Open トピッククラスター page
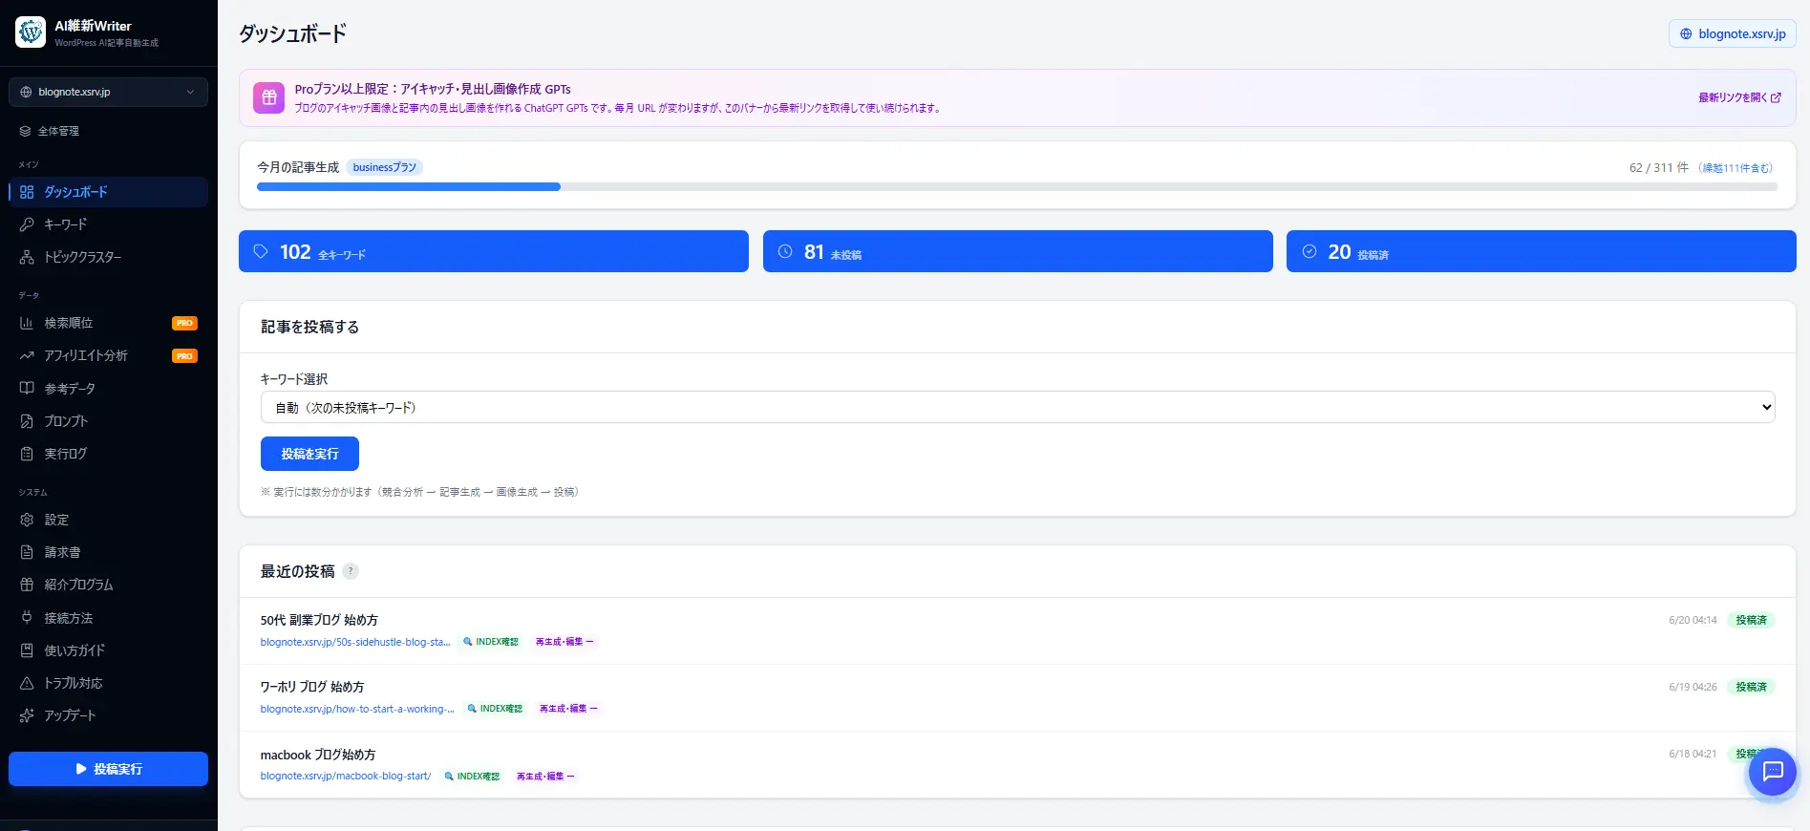The image size is (1810, 831). point(108,257)
